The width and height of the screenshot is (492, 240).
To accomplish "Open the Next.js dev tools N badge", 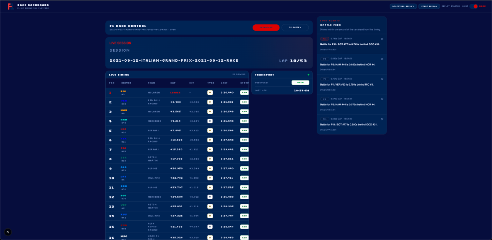I will 8,232.
